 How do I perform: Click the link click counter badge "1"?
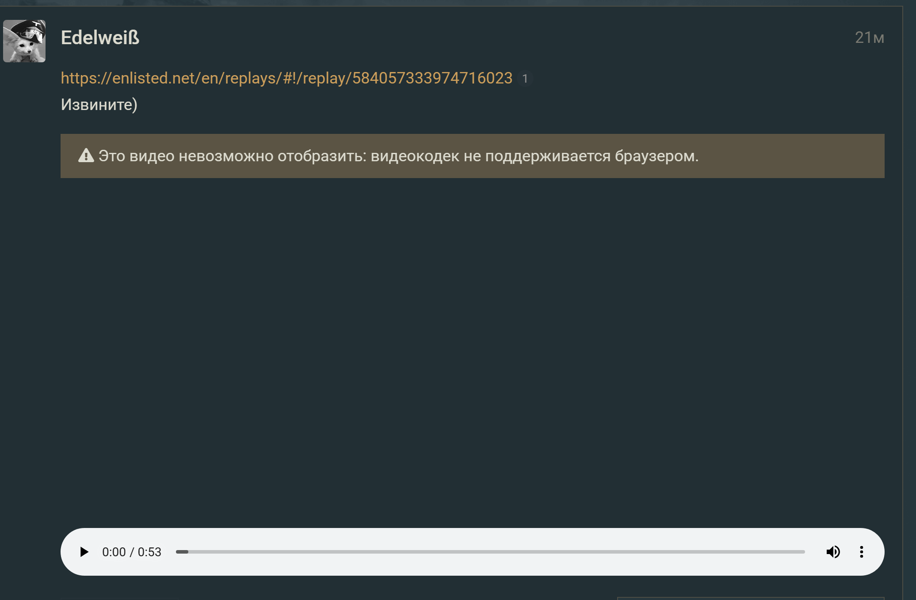pyautogui.click(x=525, y=79)
